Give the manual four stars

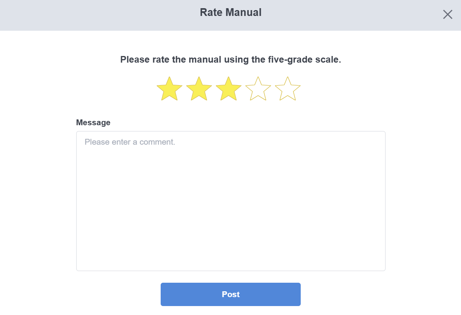click(258, 89)
